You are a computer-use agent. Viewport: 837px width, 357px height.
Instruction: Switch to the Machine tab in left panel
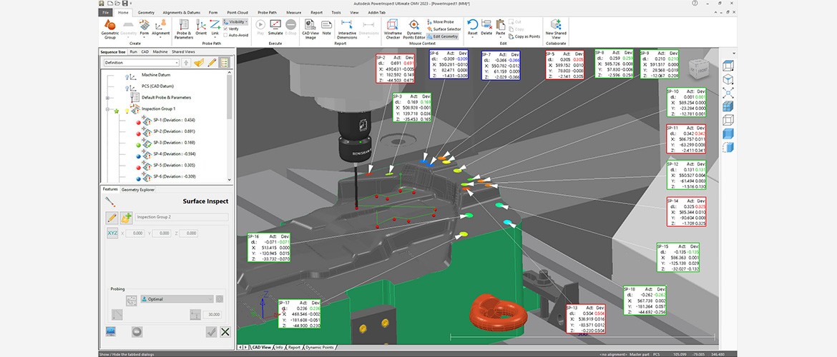click(160, 51)
